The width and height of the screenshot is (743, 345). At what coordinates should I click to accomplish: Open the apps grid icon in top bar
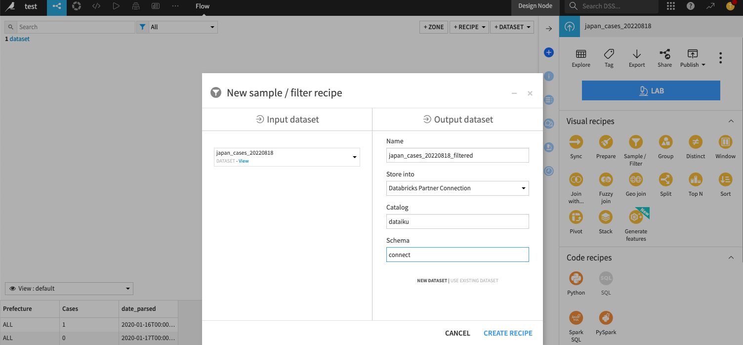pos(670,6)
